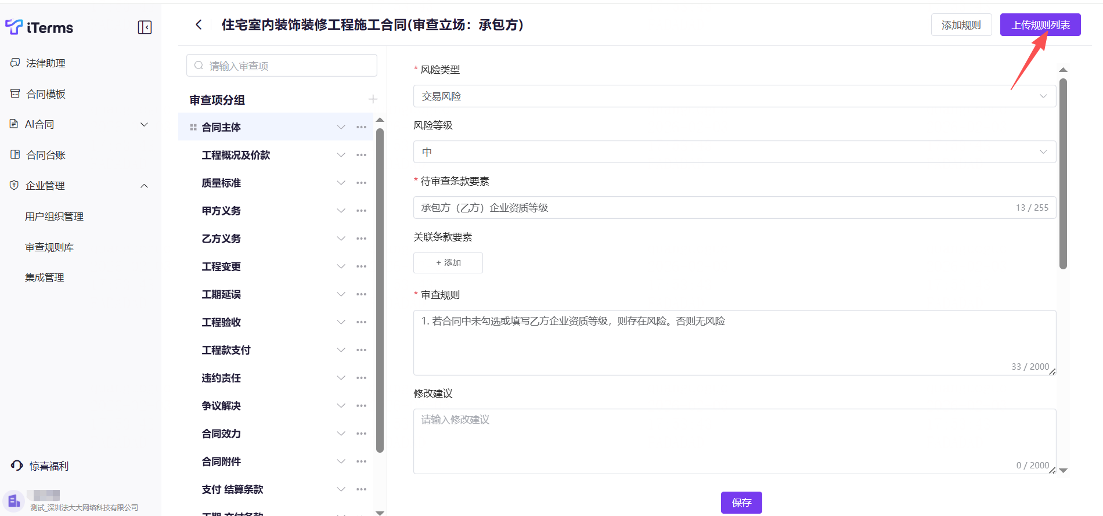The height and width of the screenshot is (516, 1103).
Task: Open more options for 支付 结算条款
Action: point(361,489)
